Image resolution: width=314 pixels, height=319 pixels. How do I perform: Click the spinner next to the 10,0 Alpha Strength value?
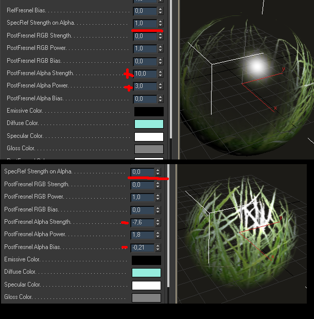(x=160, y=74)
